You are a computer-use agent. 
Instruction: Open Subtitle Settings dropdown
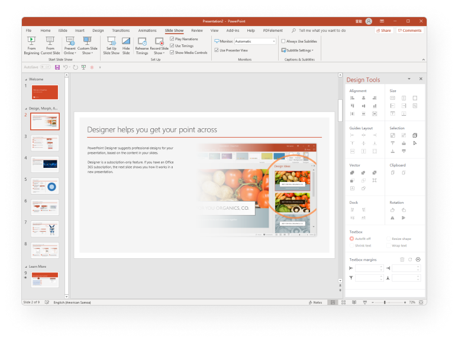pyautogui.click(x=298, y=50)
